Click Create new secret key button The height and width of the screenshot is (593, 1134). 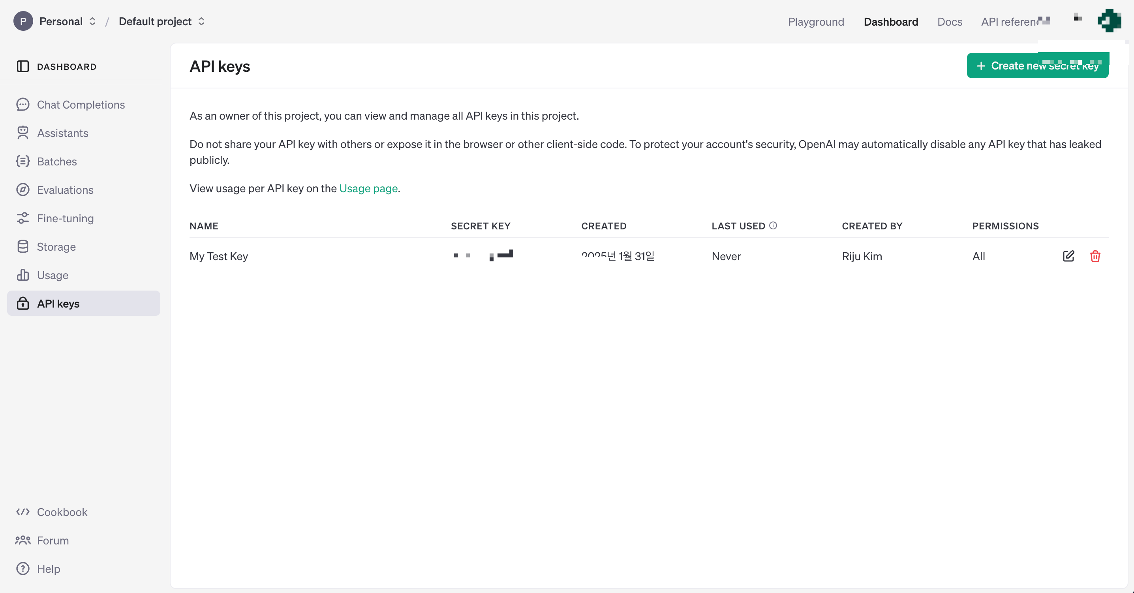click(x=1037, y=66)
